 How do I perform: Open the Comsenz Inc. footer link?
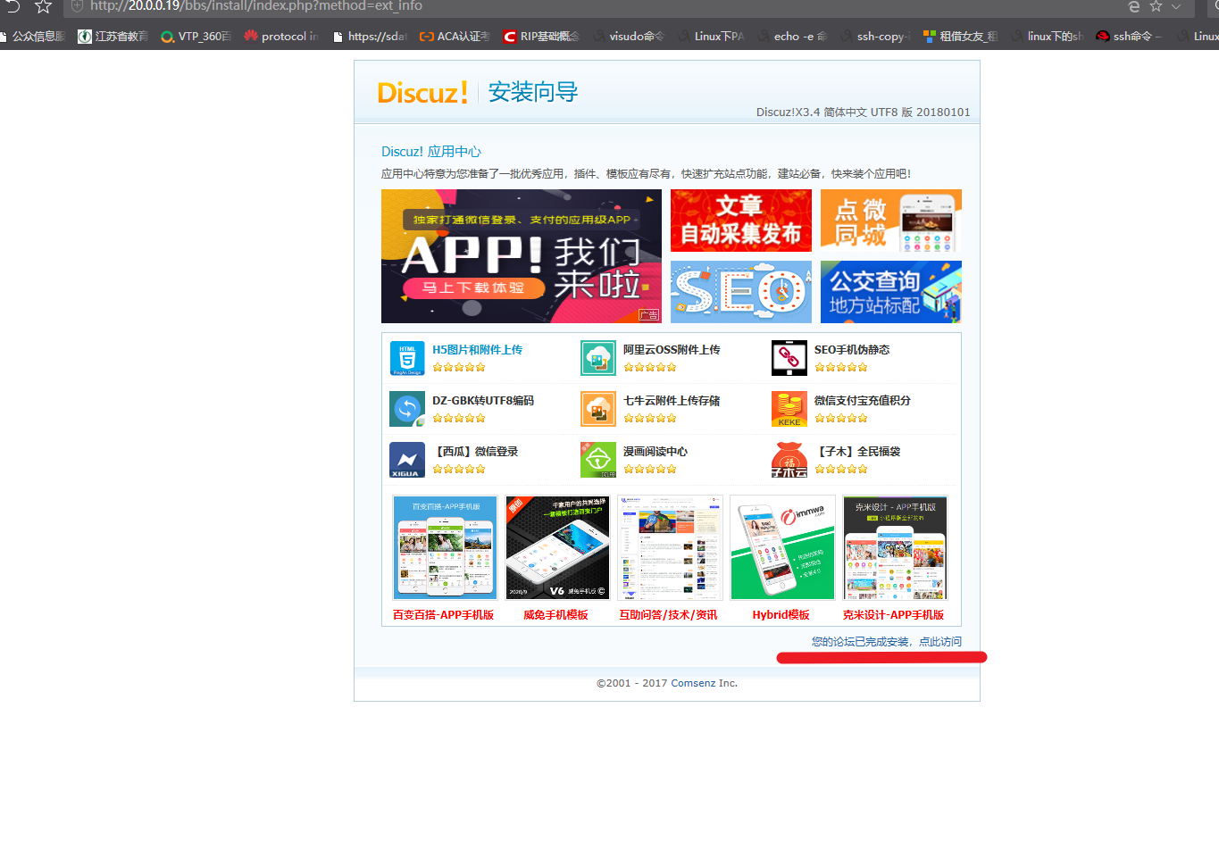click(x=705, y=683)
